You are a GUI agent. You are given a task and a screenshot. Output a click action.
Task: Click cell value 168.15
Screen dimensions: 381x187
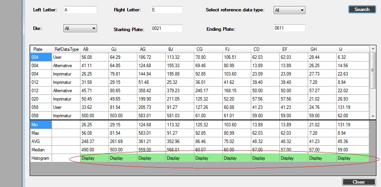(237, 91)
